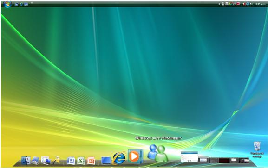The image size is (268, 168).
Task: Restore the large white window thumbnail in the dock
Action: 189,156
